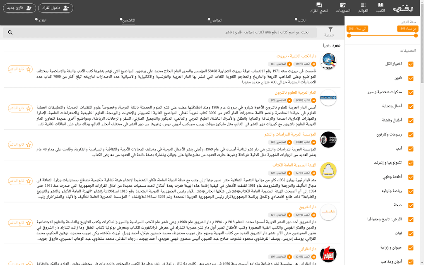Uncheck the صحة category checkbox
This screenshot has width=424, height=265.
pyautogui.click(x=411, y=205)
